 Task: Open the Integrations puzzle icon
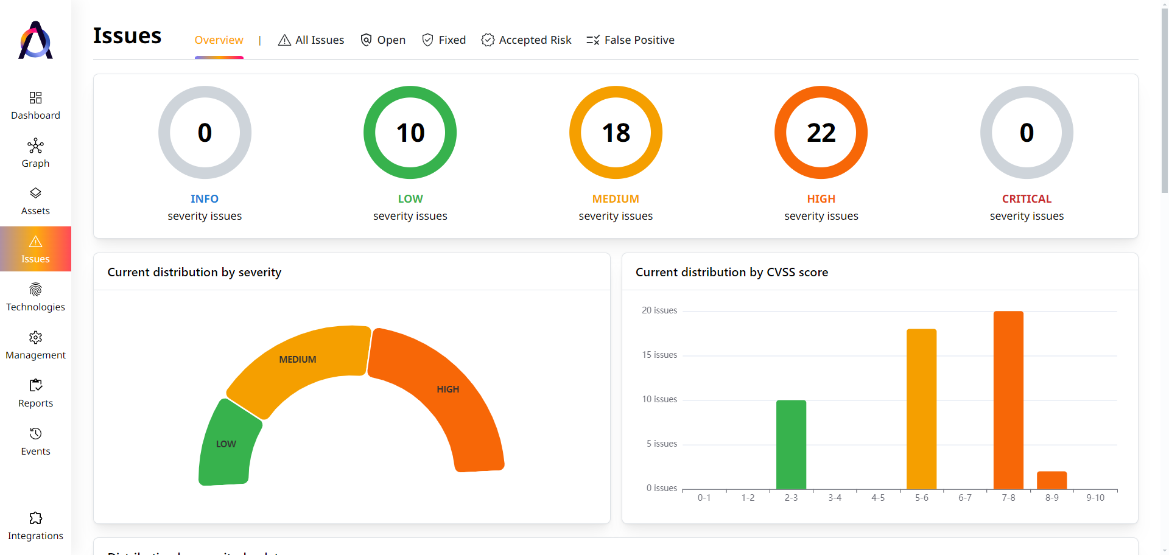click(x=35, y=518)
